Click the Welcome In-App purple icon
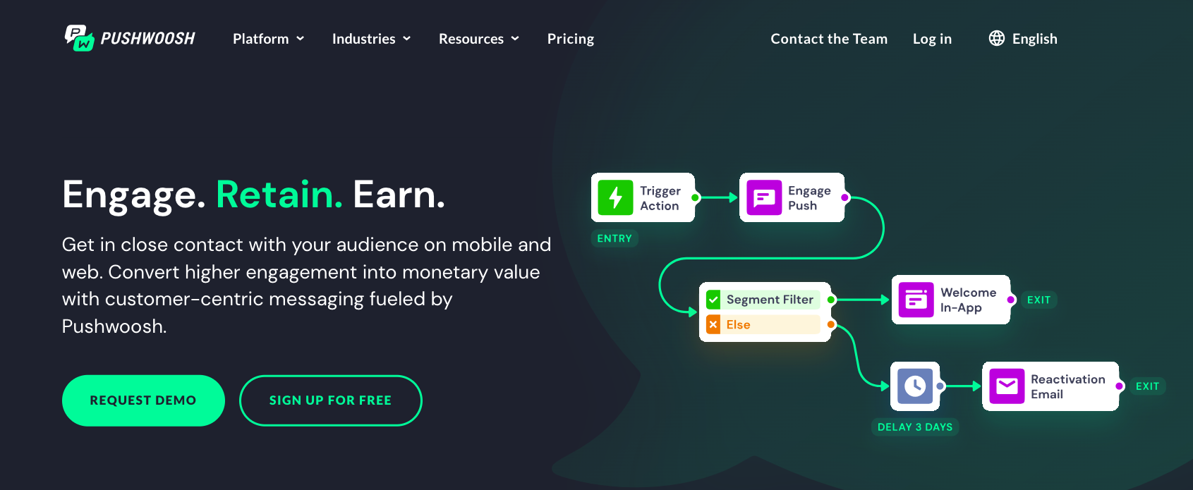This screenshot has width=1193, height=490. coord(916,300)
